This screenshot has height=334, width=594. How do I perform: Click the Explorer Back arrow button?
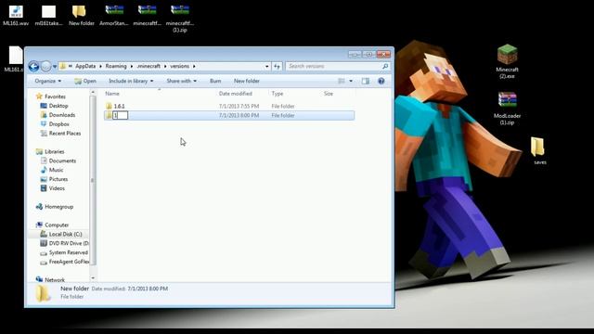click(33, 66)
